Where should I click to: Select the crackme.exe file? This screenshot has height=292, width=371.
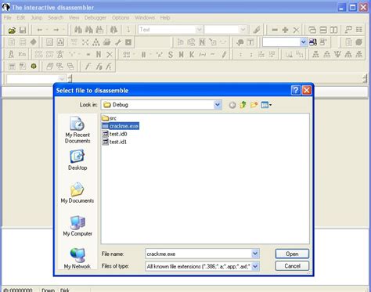point(121,126)
